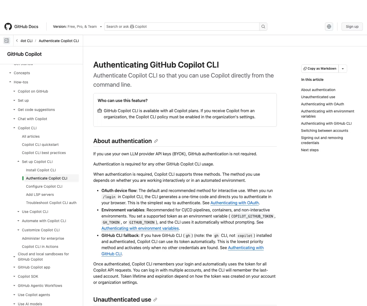Jump to Authenticating with OAuth in outline
367x306 pixels.
(322, 104)
